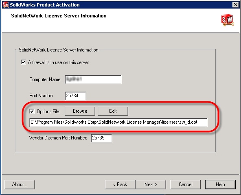Viewport: 241px width, 195px height.
Task: Open the About dialog
Action: point(20,184)
